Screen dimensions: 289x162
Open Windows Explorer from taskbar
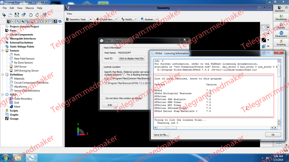(18, 158)
